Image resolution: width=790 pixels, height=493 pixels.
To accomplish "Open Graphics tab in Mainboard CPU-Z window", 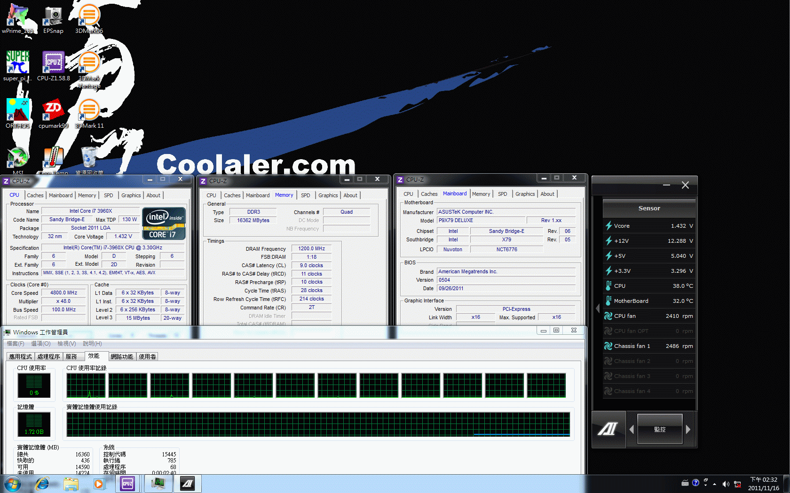I will tap(525, 194).
